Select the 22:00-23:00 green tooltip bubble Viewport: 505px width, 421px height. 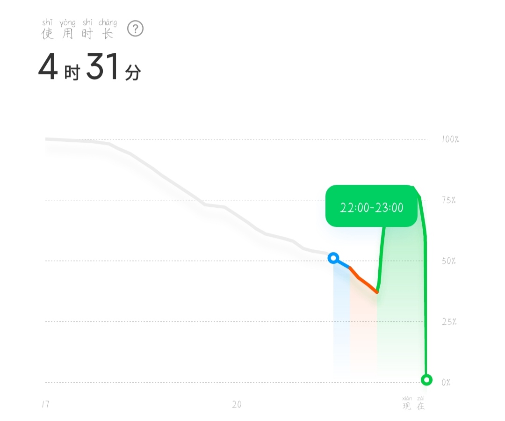coord(372,206)
